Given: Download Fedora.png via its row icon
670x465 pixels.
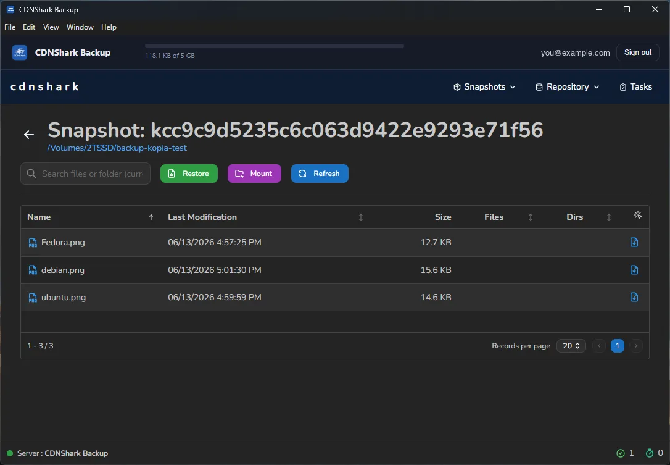Looking at the screenshot, I should pos(634,242).
